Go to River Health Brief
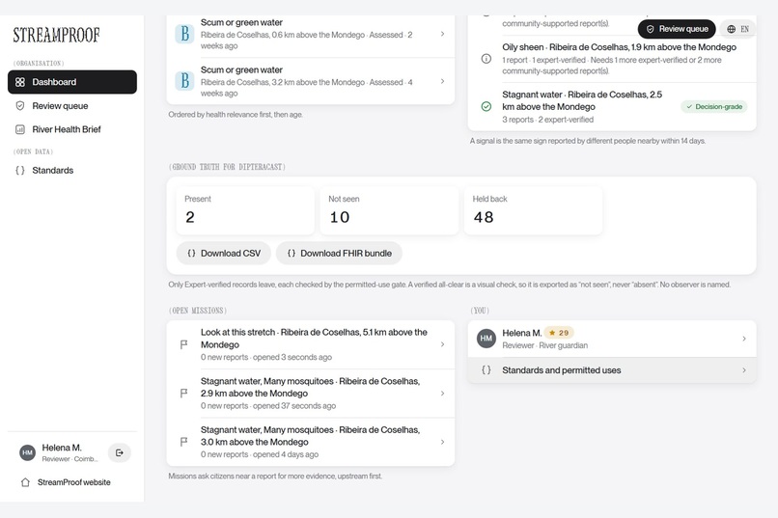 point(72,129)
